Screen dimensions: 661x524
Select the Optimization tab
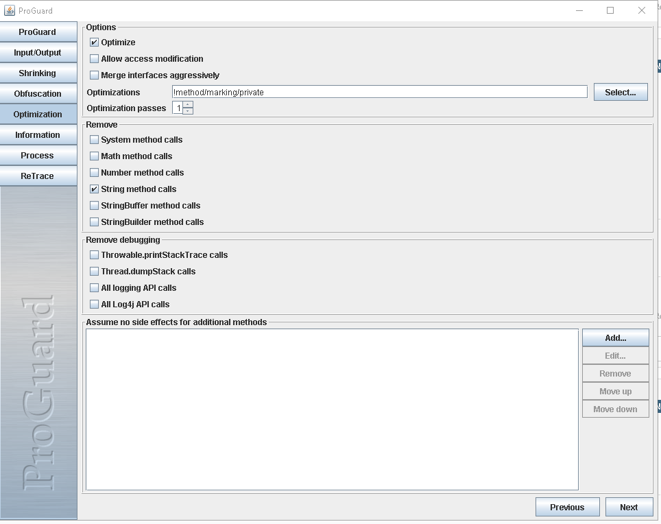[x=38, y=115]
